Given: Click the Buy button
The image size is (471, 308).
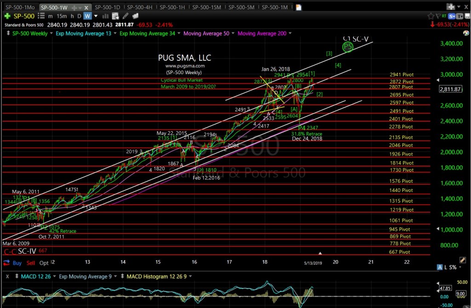Looking at the screenshot, I should click(x=17, y=263).
